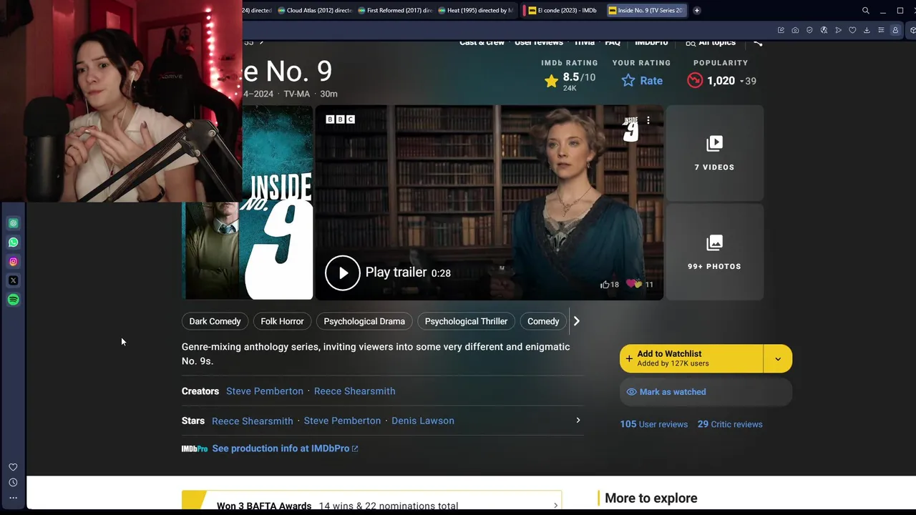Select the Psychological Thriller genre chip

pos(466,321)
